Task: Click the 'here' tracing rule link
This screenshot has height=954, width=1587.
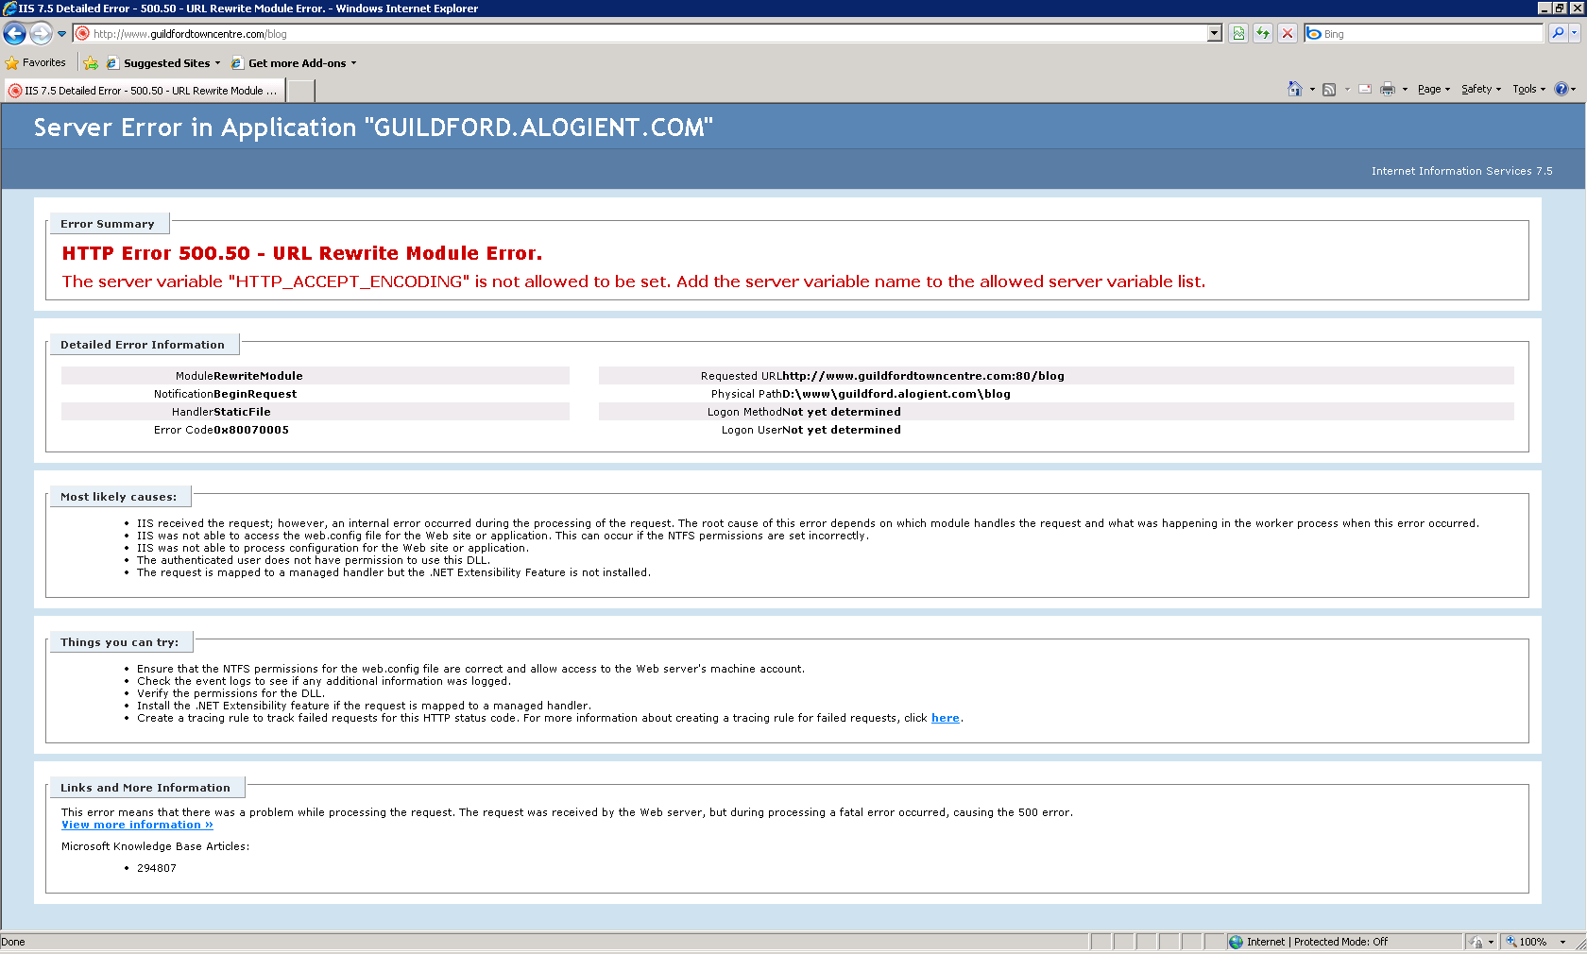Action: (946, 718)
